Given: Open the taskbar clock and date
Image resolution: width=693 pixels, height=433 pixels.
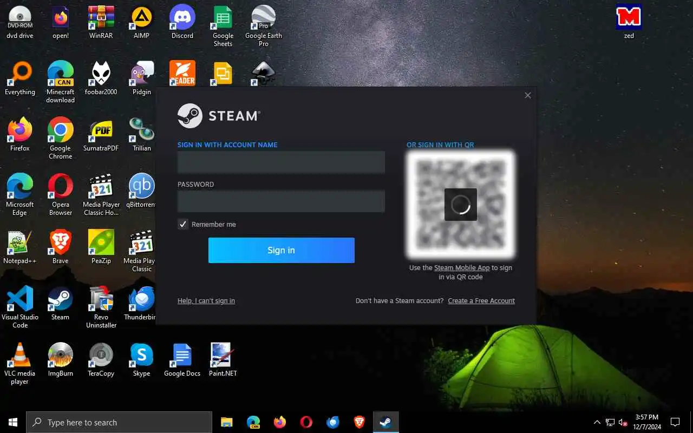Looking at the screenshot, I should pyautogui.click(x=647, y=422).
